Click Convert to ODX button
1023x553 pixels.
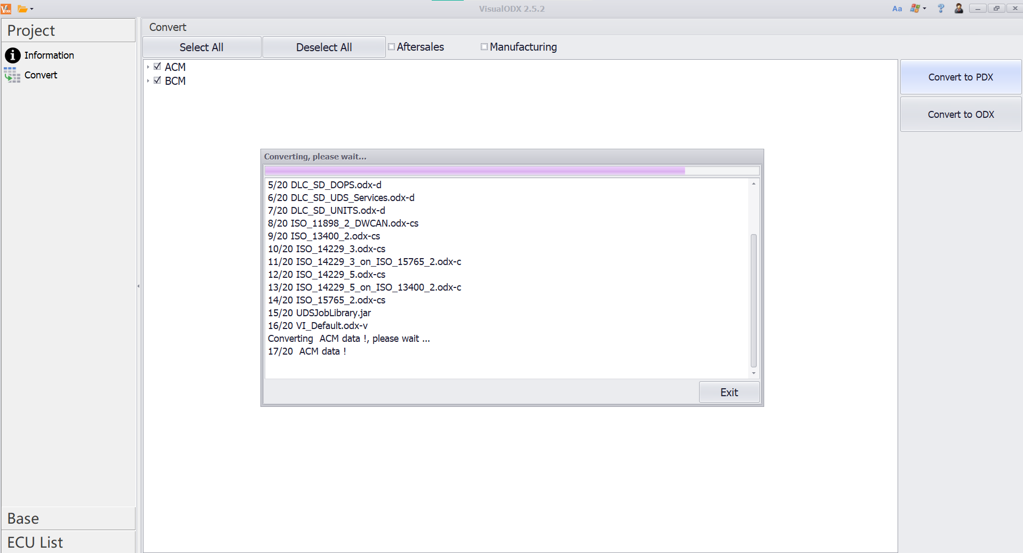coord(961,115)
